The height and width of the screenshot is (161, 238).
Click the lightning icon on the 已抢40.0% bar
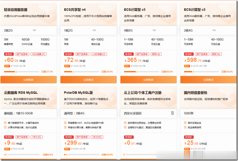pyautogui.click(x=137, y=72)
